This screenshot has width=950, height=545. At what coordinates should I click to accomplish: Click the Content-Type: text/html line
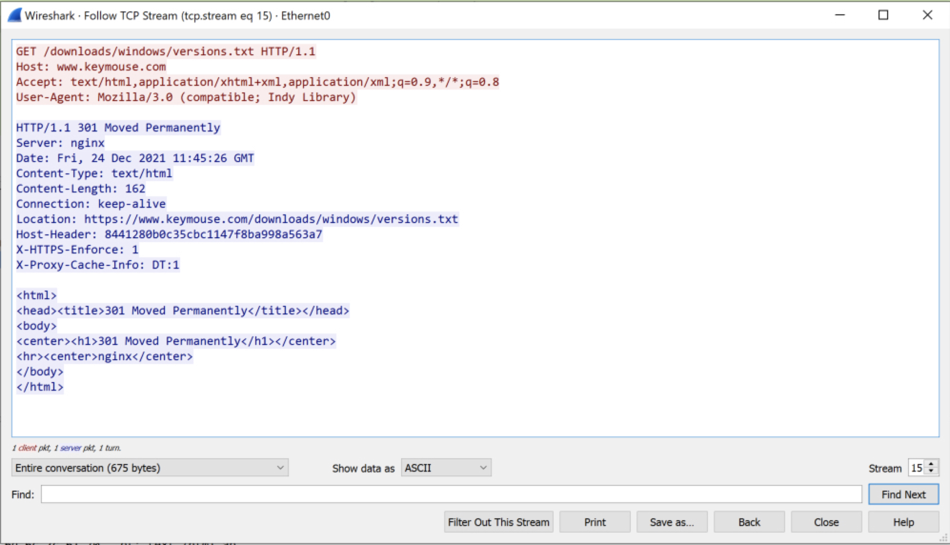click(x=94, y=173)
